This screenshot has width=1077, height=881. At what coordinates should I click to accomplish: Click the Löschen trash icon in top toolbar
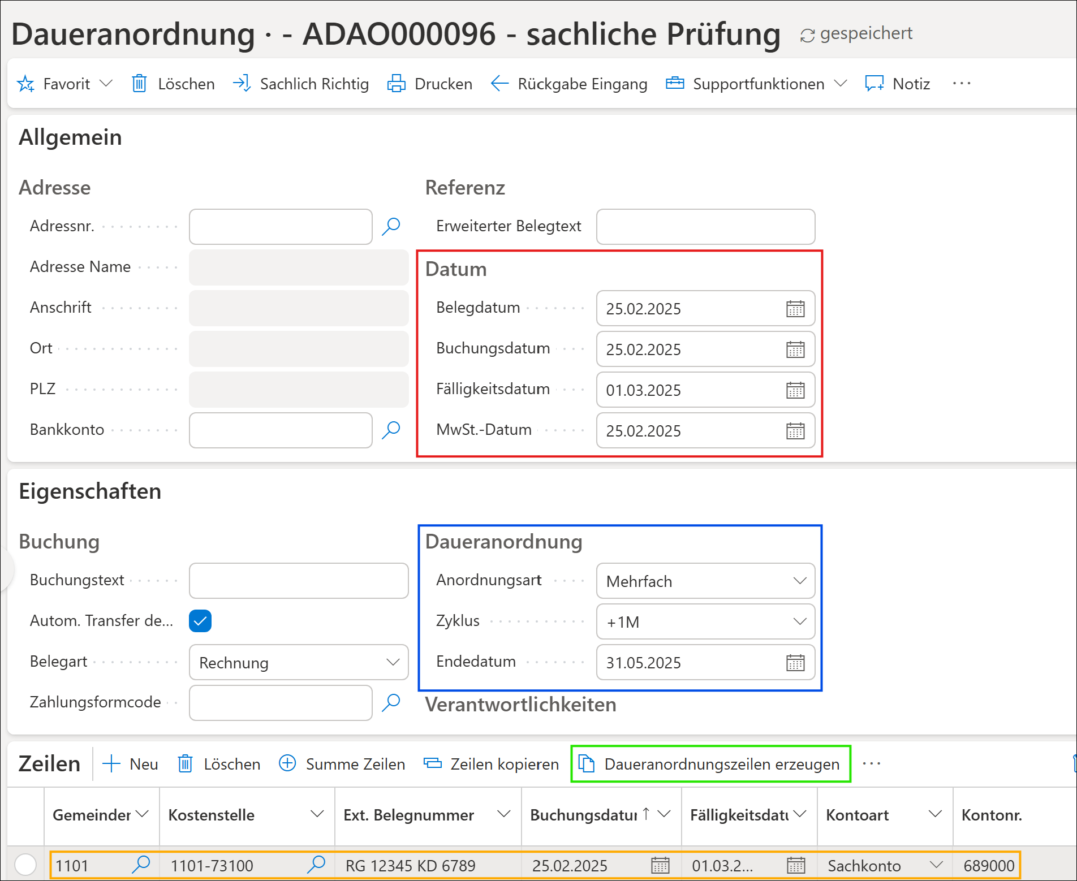(139, 84)
